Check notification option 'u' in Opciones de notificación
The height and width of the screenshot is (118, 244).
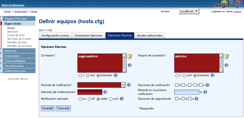click(x=183, y=85)
